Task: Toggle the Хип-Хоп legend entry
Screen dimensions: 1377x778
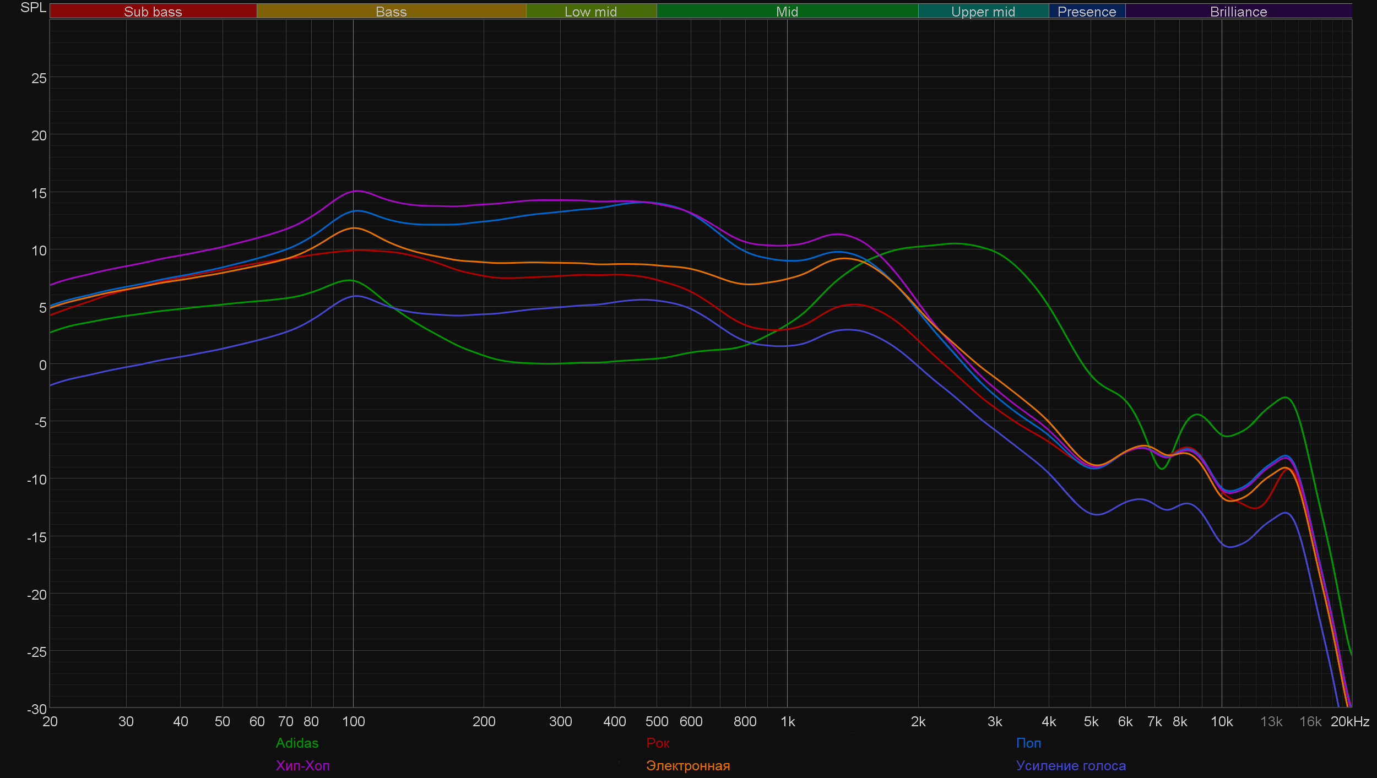Action: point(302,765)
